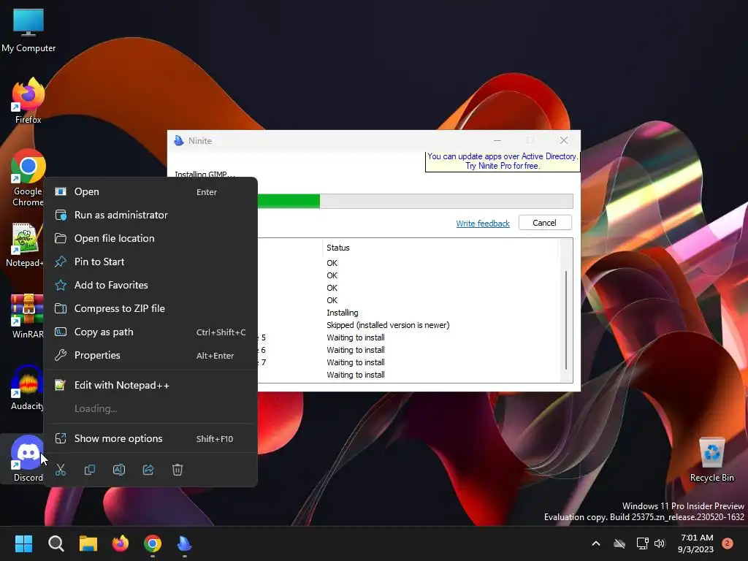Click the Cut icon in context menu

[x=61, y=470]
